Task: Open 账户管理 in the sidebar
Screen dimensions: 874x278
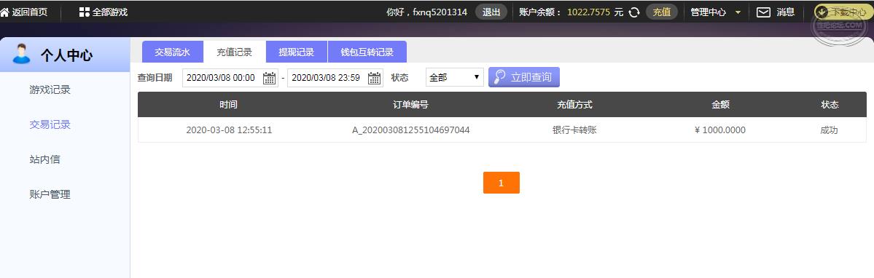Action: 50,194
